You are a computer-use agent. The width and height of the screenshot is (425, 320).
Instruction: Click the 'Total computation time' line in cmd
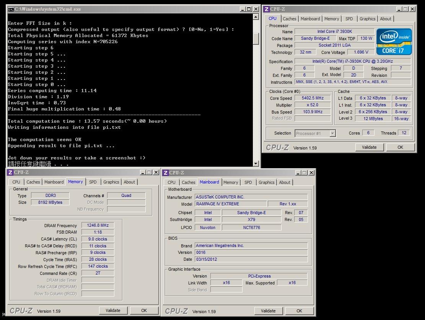87,121
